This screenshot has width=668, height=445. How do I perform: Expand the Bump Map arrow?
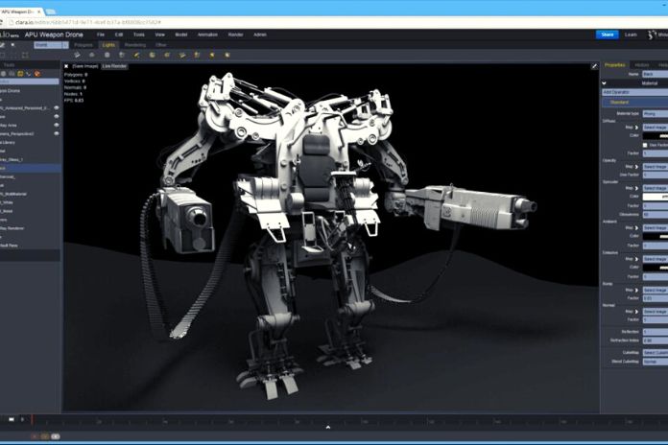[x=637, y=290]
